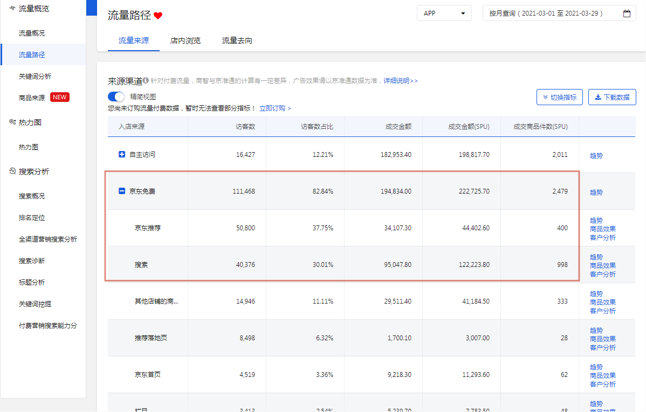Open 搜索概况 in the sidebar
646x412 pixels.
click(32, 196)
